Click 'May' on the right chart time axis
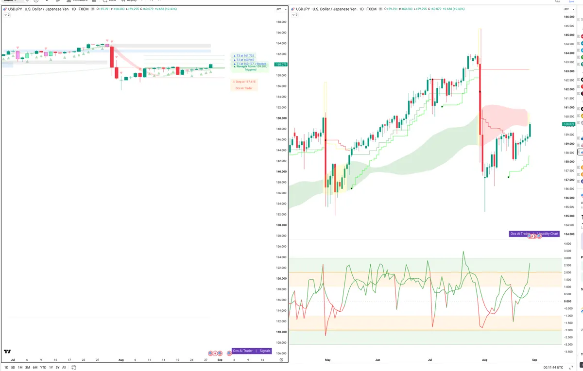This screenshot has height=371, width=583. pos(327,360)
